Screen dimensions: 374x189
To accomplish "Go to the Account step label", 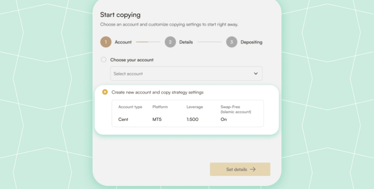I will tap(123, 42).
